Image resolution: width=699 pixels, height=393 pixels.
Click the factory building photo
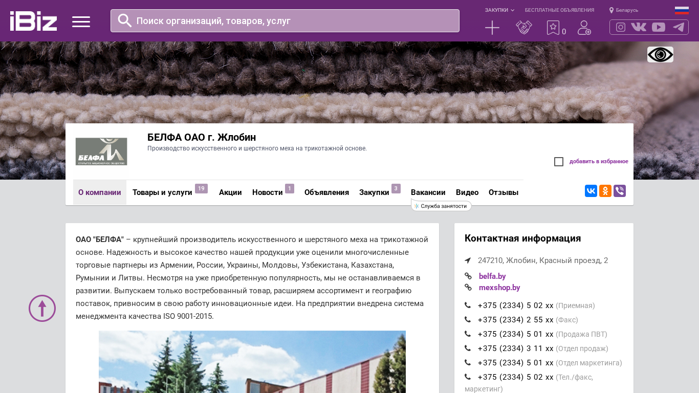coord(252,362)
